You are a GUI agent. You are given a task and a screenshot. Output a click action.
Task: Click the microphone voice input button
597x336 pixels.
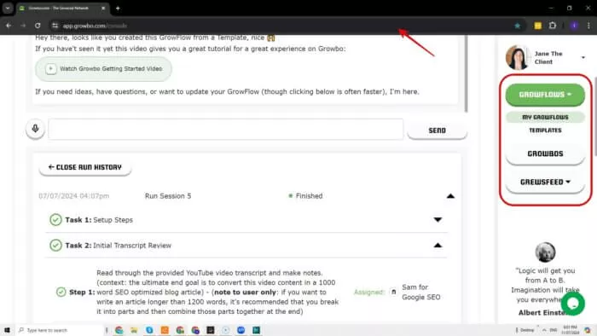(x=35, y=129)
